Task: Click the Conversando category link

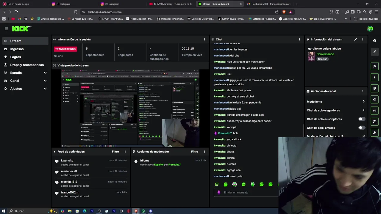Action: [x=325, y=54]
